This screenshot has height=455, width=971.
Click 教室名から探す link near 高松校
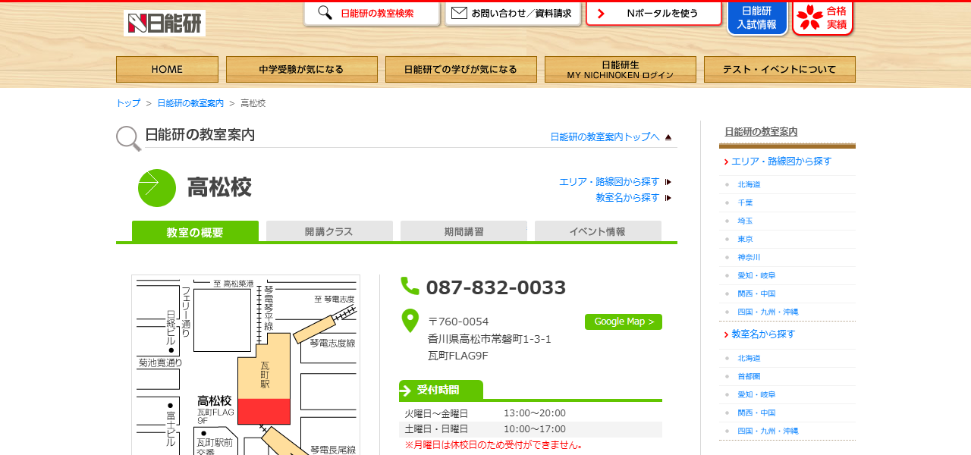click(627, 198)
